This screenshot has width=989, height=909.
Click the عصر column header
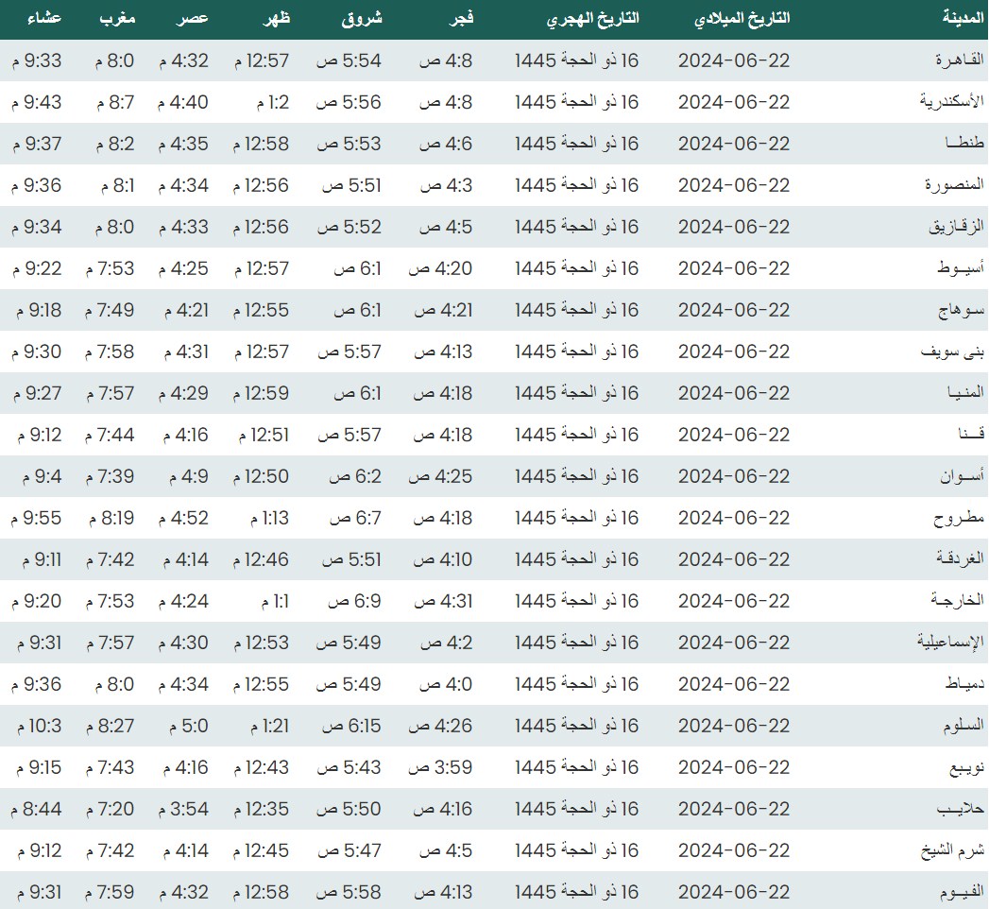click(194, 19)
